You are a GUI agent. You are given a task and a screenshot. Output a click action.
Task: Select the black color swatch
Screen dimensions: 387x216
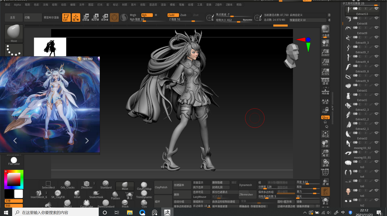point(9,194)
